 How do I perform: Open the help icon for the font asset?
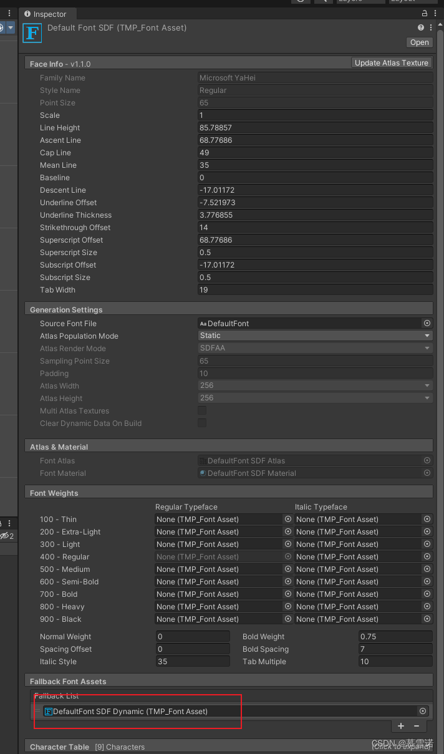coord(422,27)
